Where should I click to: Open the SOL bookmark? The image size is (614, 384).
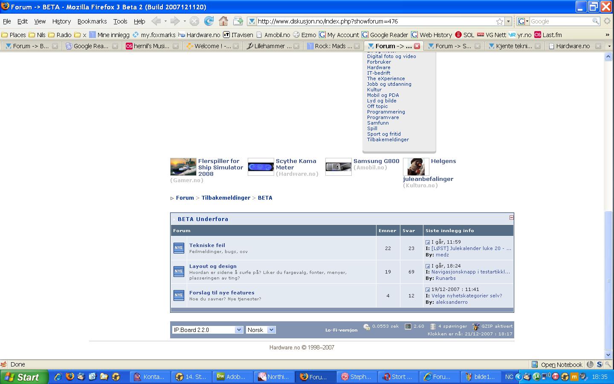(465, 35)
